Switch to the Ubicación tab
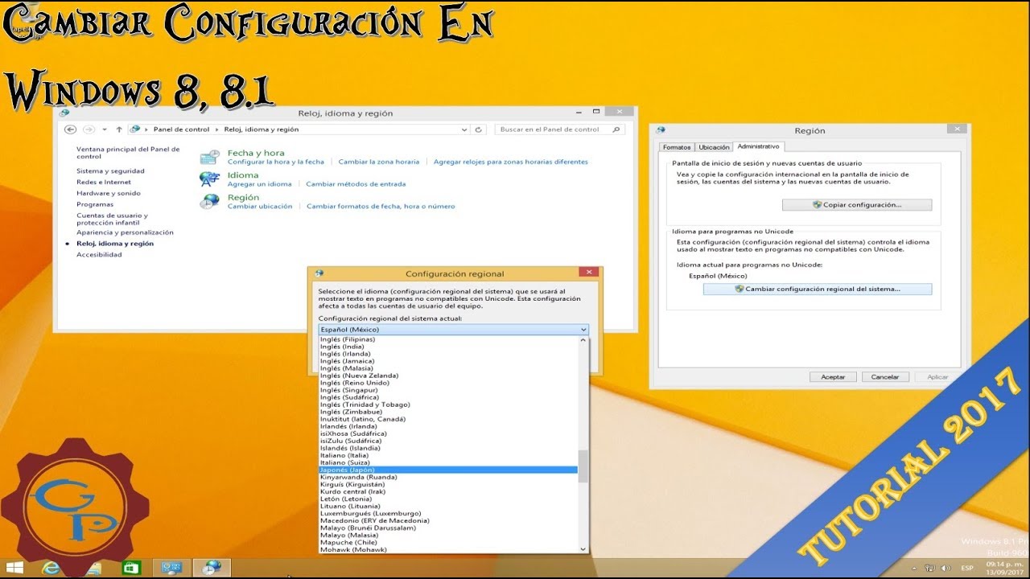This screenshot has height=579, width=1030. point(714,147)
